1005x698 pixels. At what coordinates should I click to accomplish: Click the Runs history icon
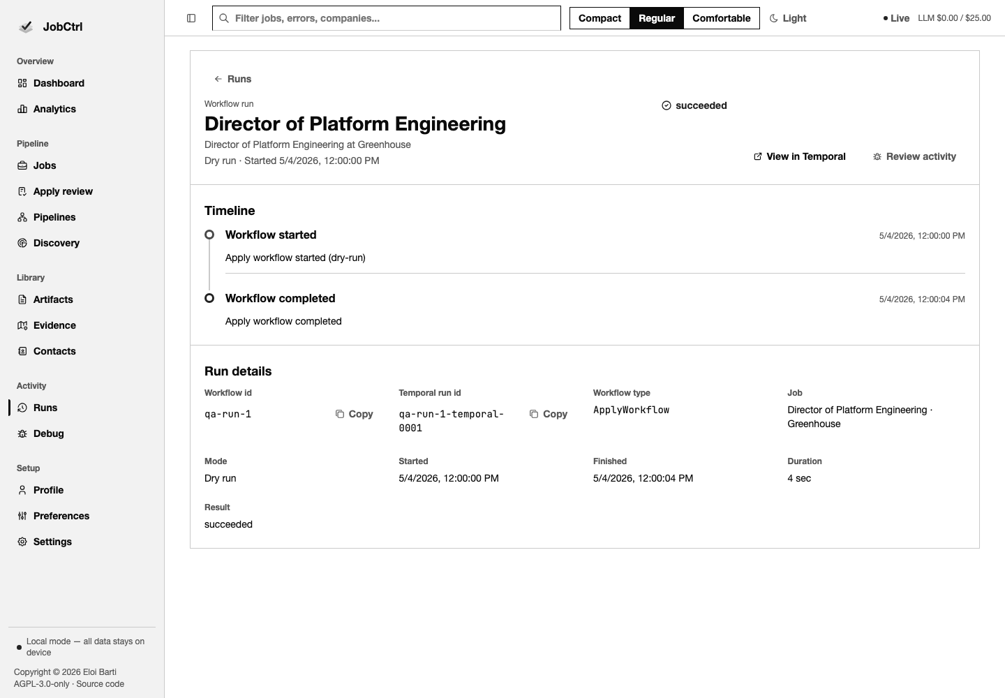(22, 408)
